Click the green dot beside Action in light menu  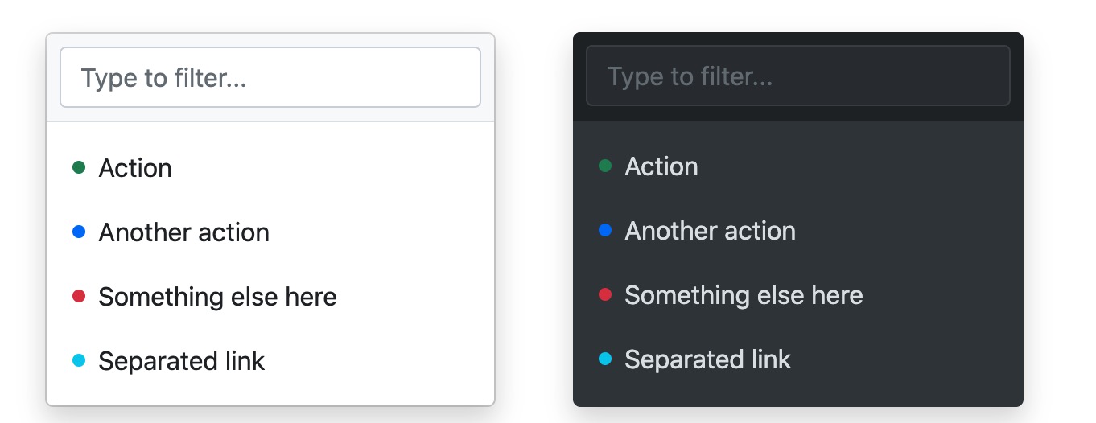pos(79,167)
